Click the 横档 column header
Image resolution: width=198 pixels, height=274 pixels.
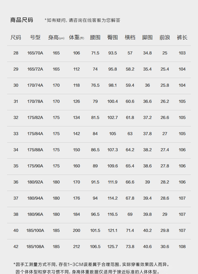point(130,37)
